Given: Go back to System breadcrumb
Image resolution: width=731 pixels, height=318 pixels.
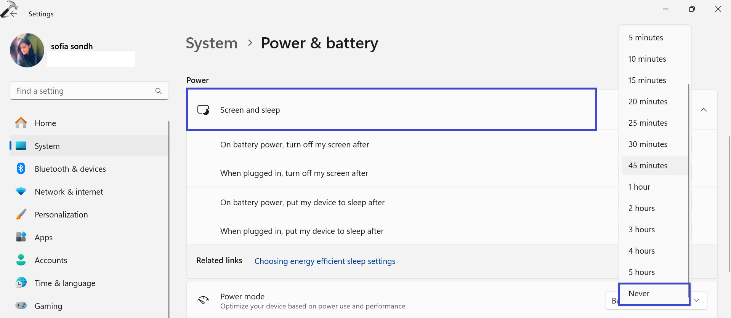Looking at the screenshot, I should tap(212, 43).
